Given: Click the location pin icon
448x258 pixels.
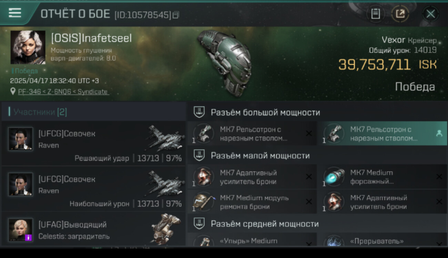Looking at the screenshot, I should (13, 92).
